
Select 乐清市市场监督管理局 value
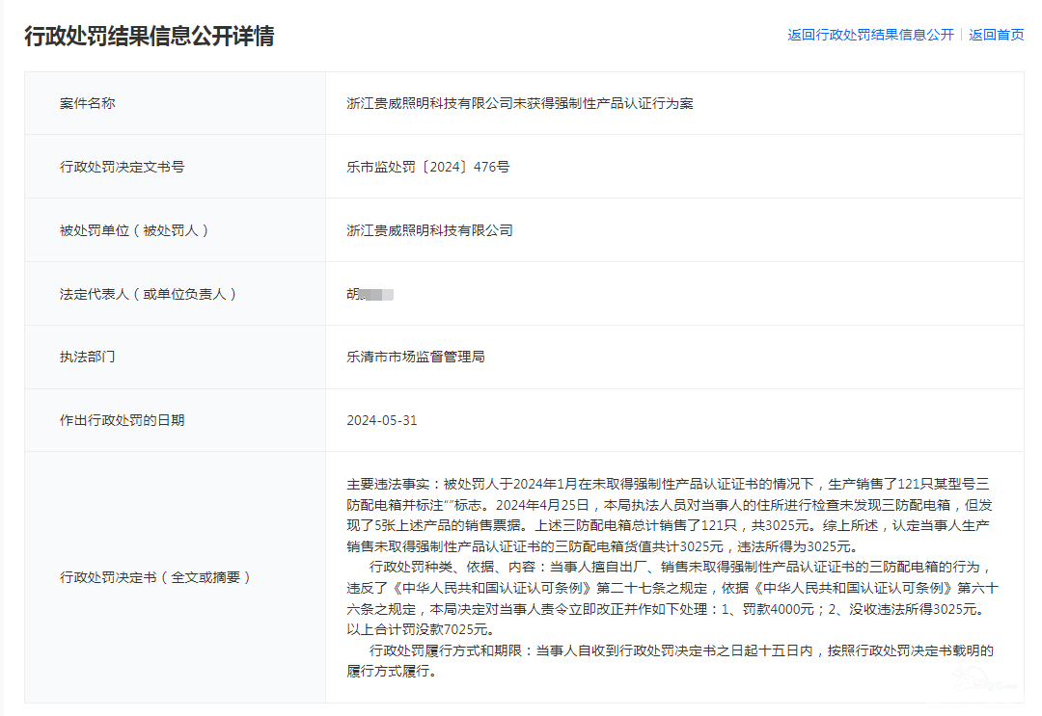415,357
